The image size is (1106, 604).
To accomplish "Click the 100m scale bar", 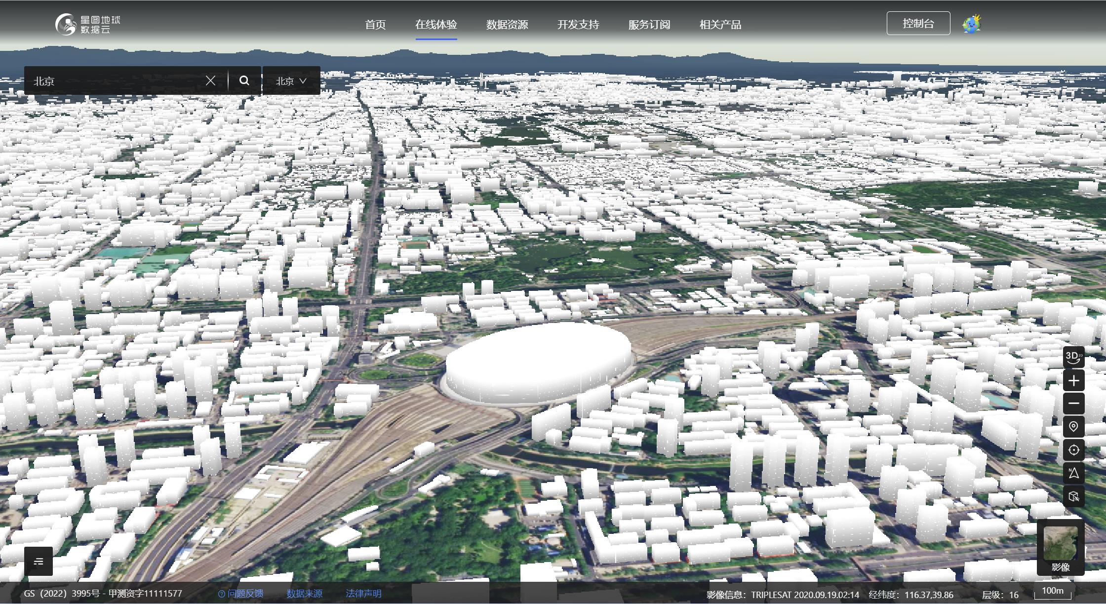I will tap(1053, 592).
